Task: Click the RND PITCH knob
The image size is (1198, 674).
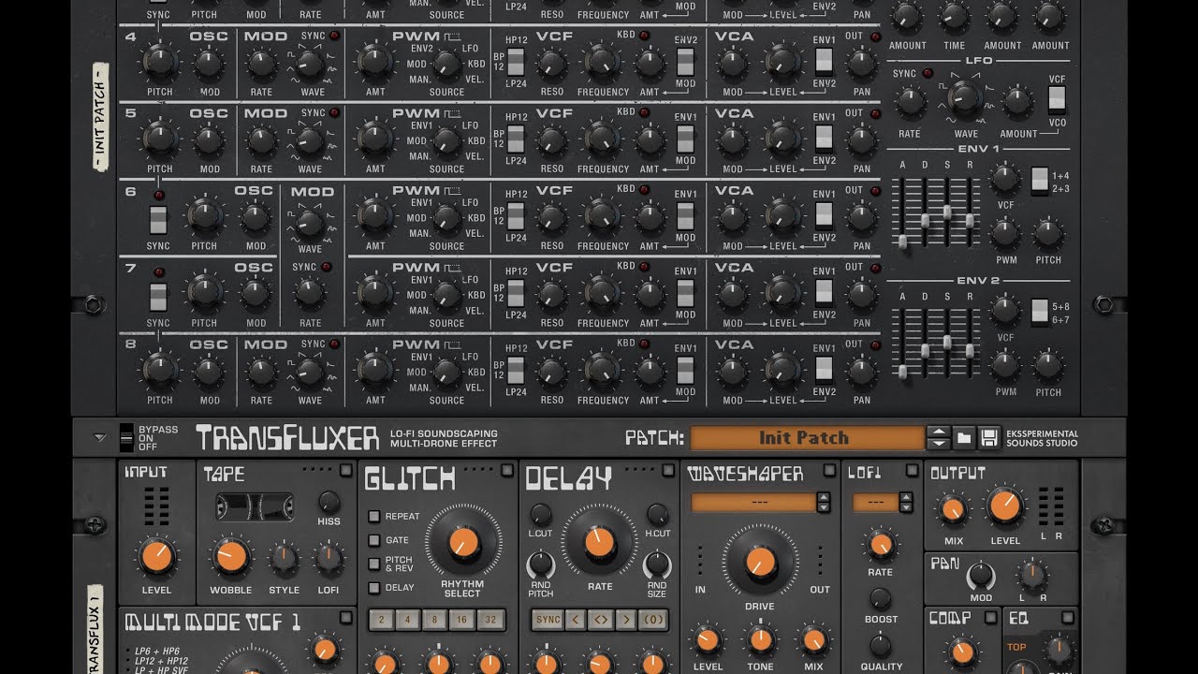Action: 541,564
